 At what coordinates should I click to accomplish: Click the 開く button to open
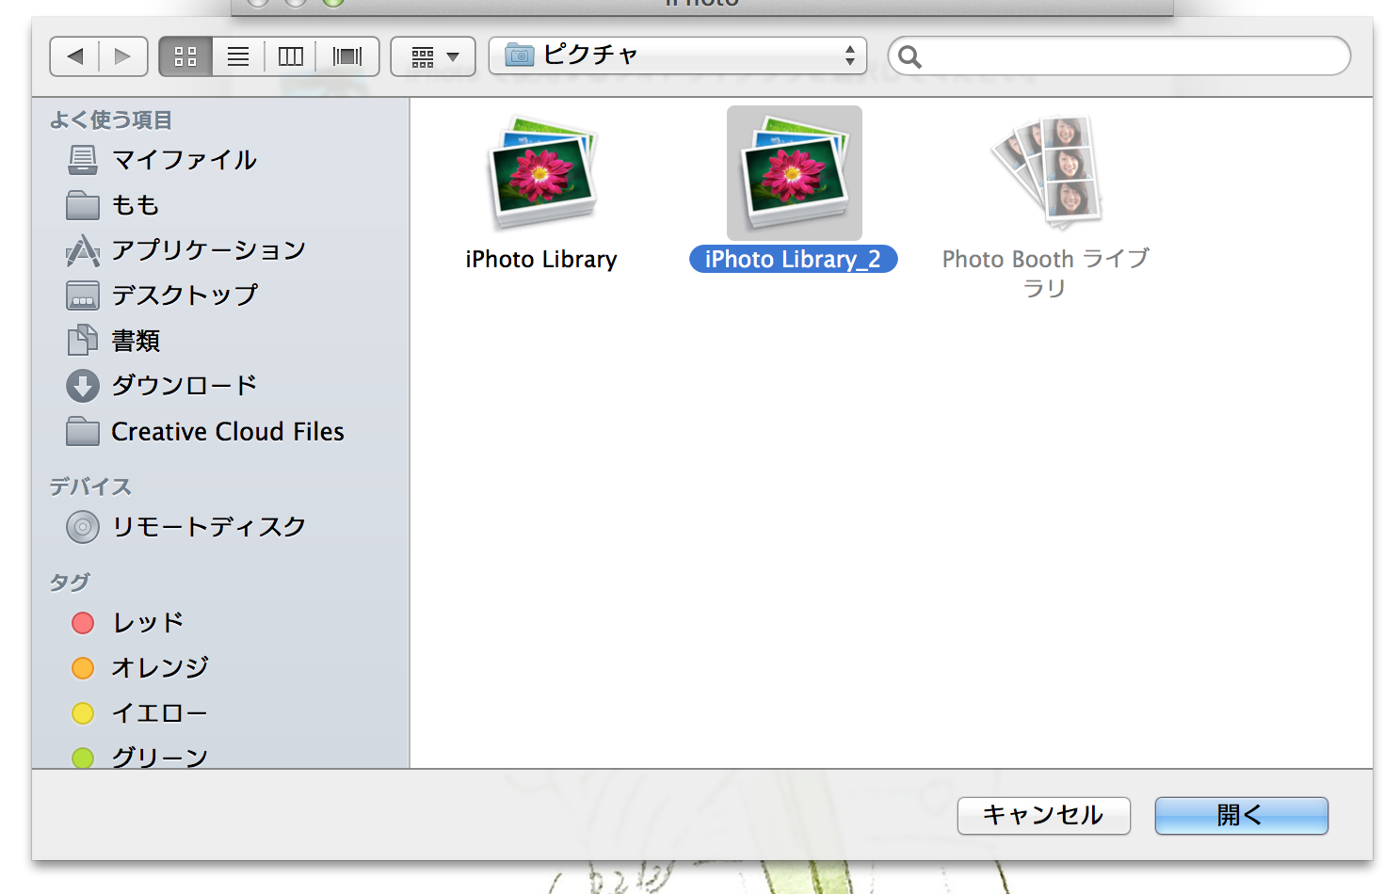(x=1242, y=815)
